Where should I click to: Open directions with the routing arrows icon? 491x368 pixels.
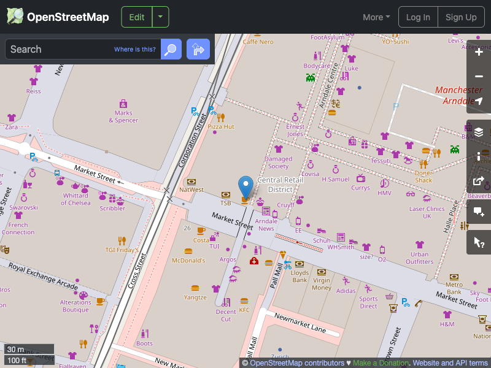coord(198,49)
